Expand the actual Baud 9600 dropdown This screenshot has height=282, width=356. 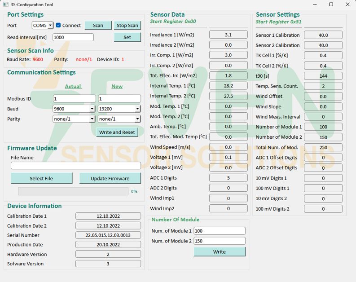pyautogui.click(x=74, y=109)
